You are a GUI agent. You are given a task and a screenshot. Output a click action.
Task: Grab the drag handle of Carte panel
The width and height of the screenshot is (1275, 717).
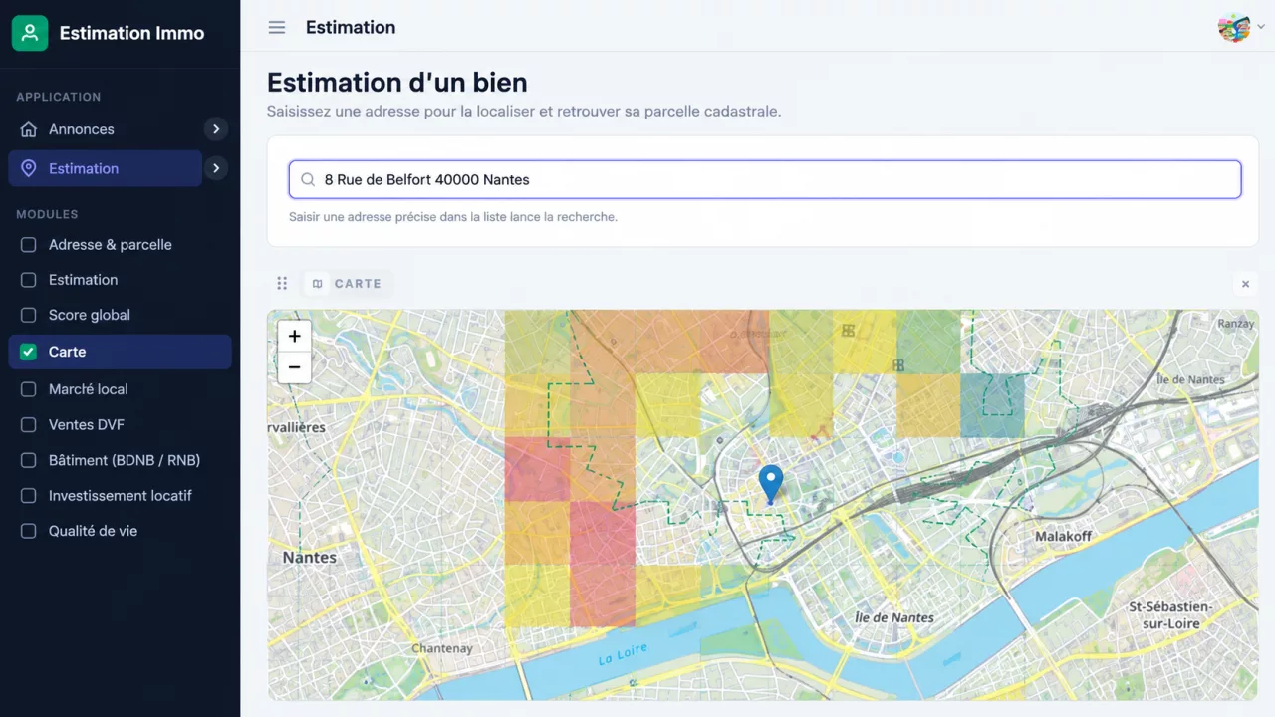coord(282,284)
